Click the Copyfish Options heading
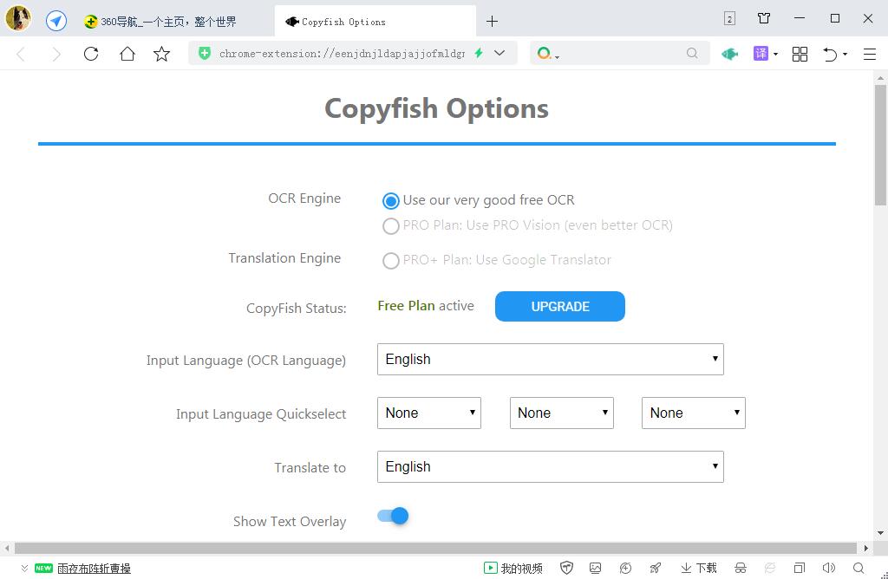The width and height of the screenshot is (888, 579). pos(436,108)
